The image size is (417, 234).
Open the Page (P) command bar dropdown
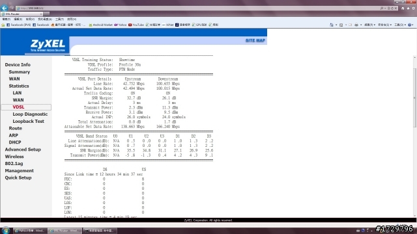click(x=369, y=25)
